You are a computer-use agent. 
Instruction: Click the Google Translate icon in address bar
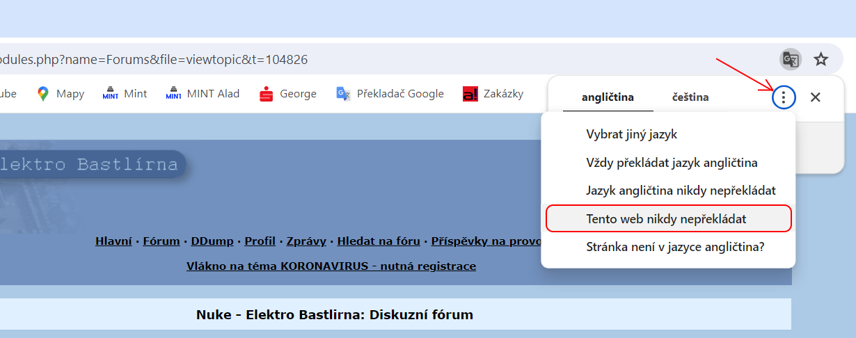pyautogui.click(x=790, y=59)
